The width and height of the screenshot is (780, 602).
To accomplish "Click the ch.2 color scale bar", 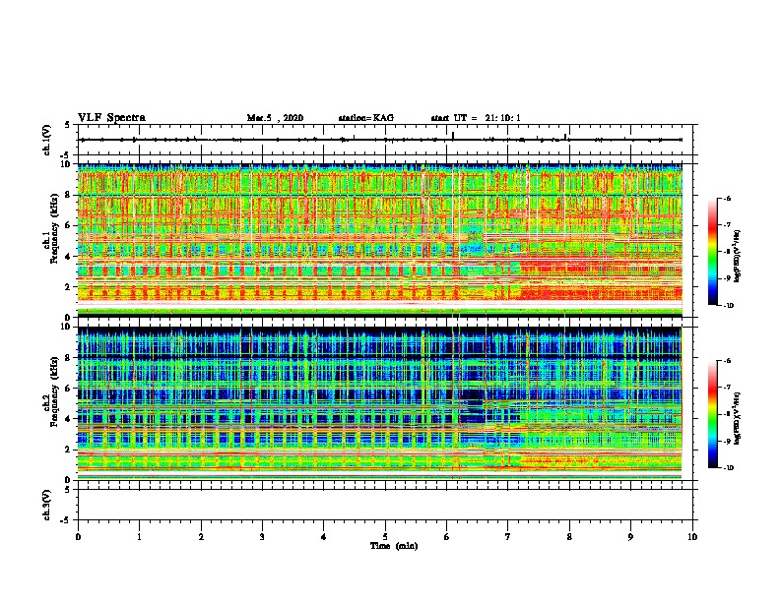I will tap(712, 414).
